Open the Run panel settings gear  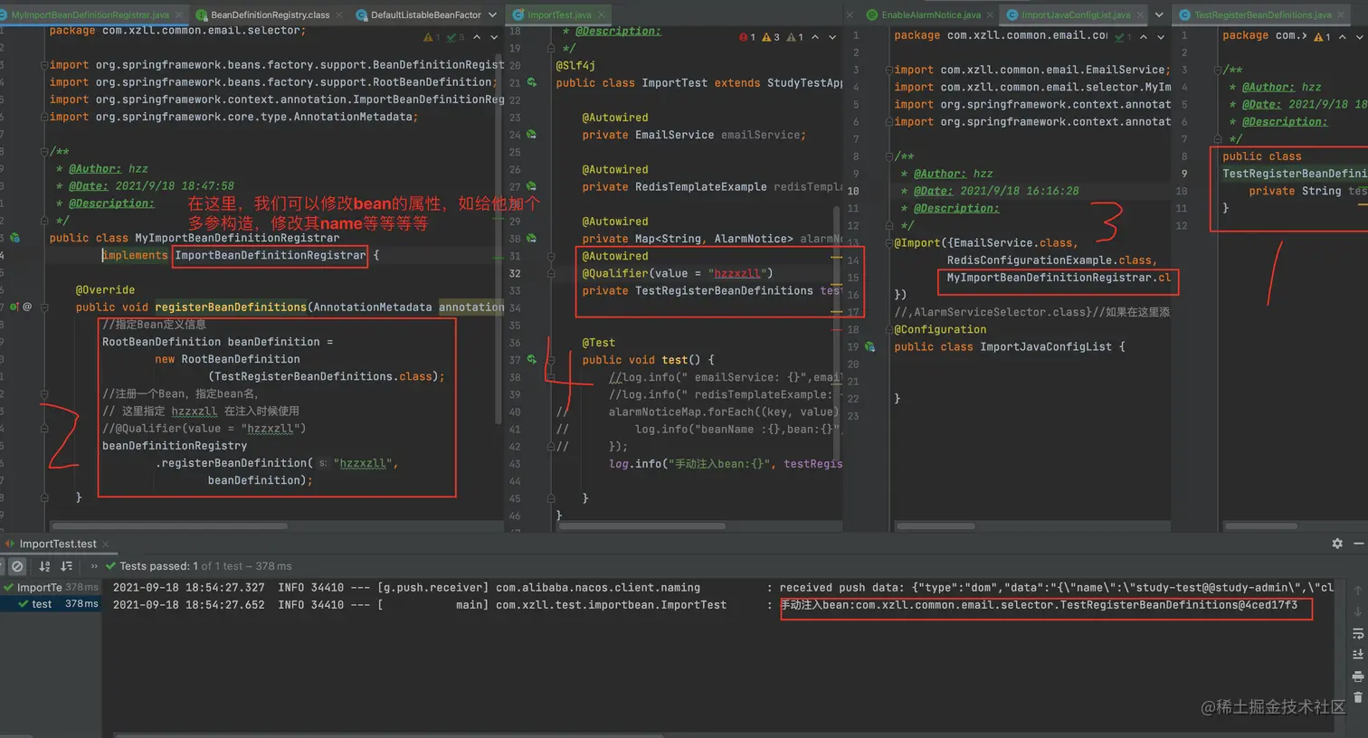point(1337,544)
